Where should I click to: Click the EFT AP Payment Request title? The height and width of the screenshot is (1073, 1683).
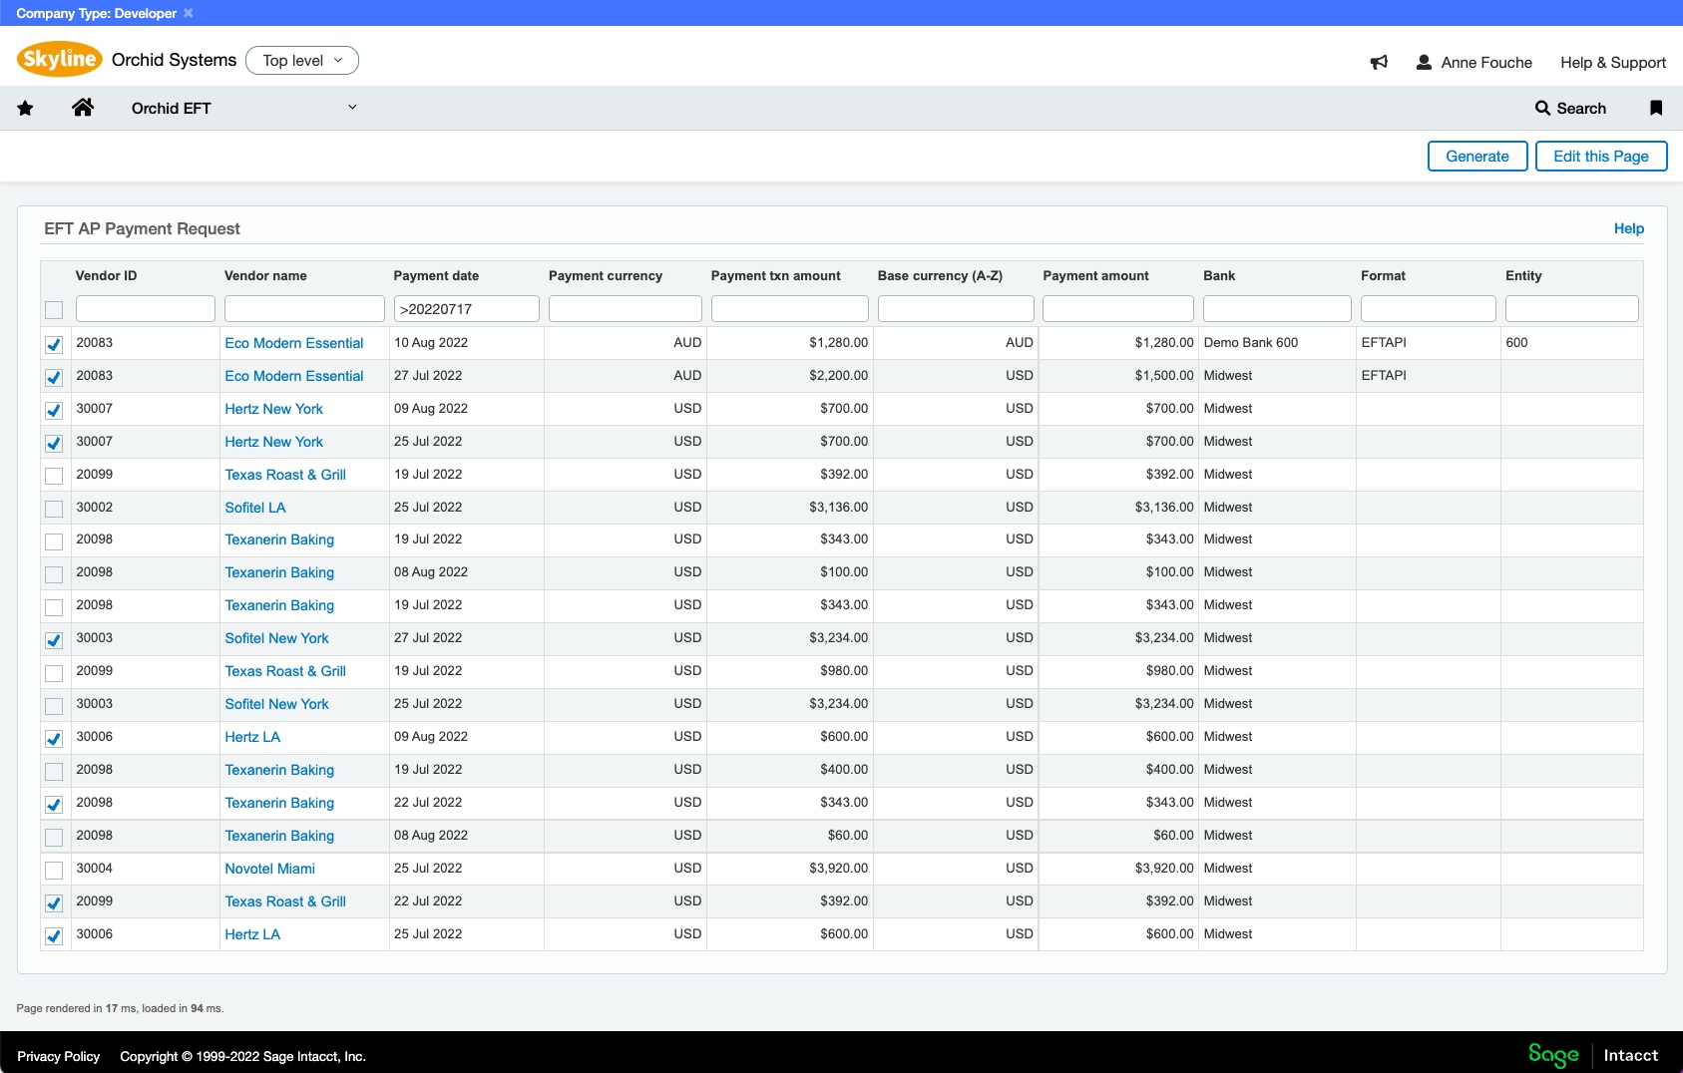142,228
